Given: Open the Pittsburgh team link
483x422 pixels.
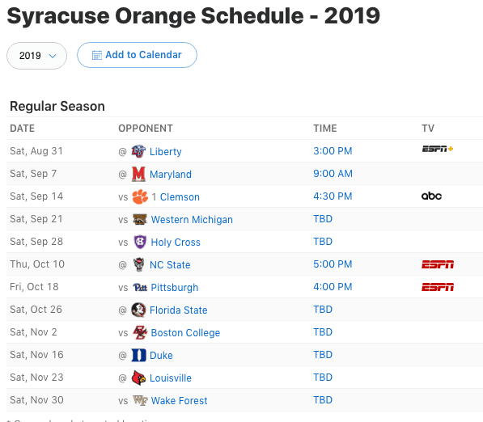Looking at the screenshot, I should [x=174, y=288].
